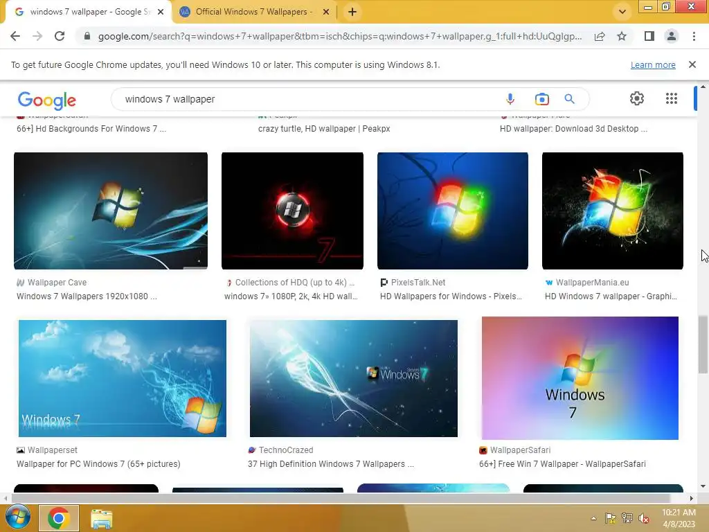Select the TechnoCrazed dark blue thumbnail
Screen dimensions: 709x532
click(x=353, y=378)
